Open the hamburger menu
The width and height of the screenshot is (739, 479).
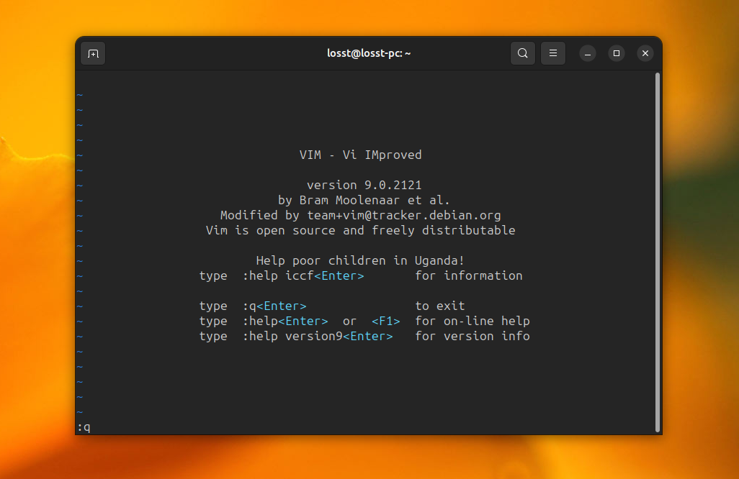point(553,53)
